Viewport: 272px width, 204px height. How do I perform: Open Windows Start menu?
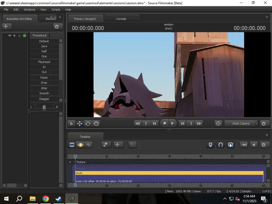(x=6, y=199)
